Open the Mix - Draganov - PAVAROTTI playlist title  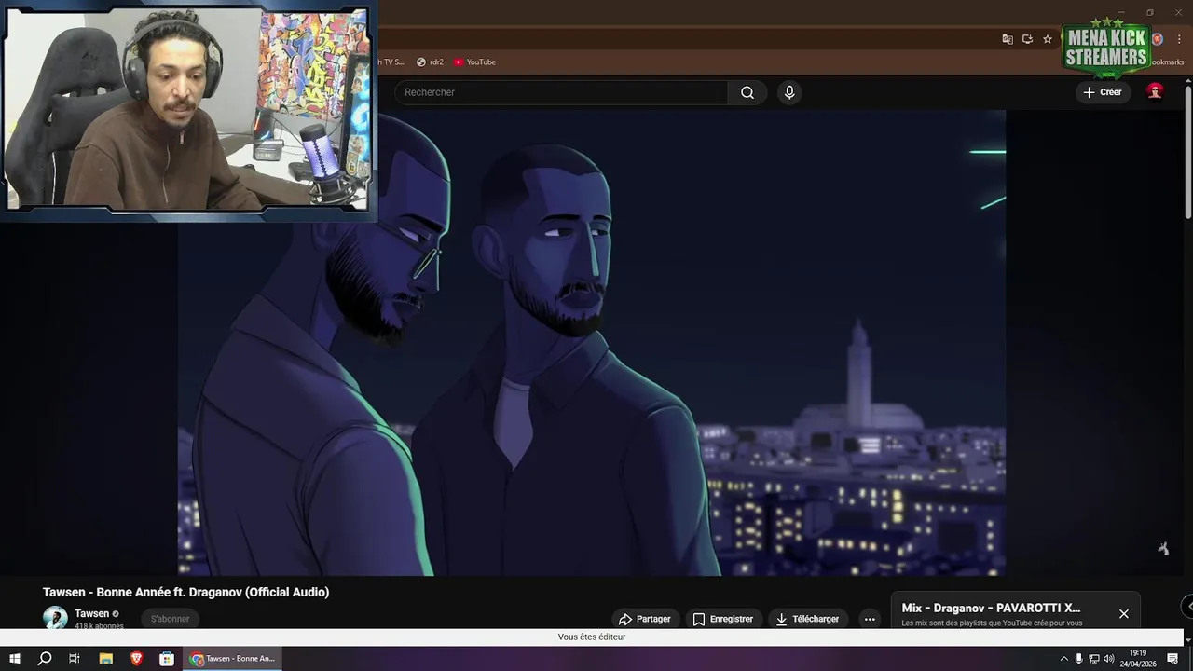point(992,608)
